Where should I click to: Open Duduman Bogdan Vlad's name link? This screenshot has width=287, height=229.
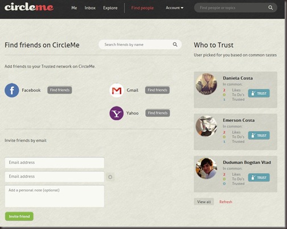point(247,162)
